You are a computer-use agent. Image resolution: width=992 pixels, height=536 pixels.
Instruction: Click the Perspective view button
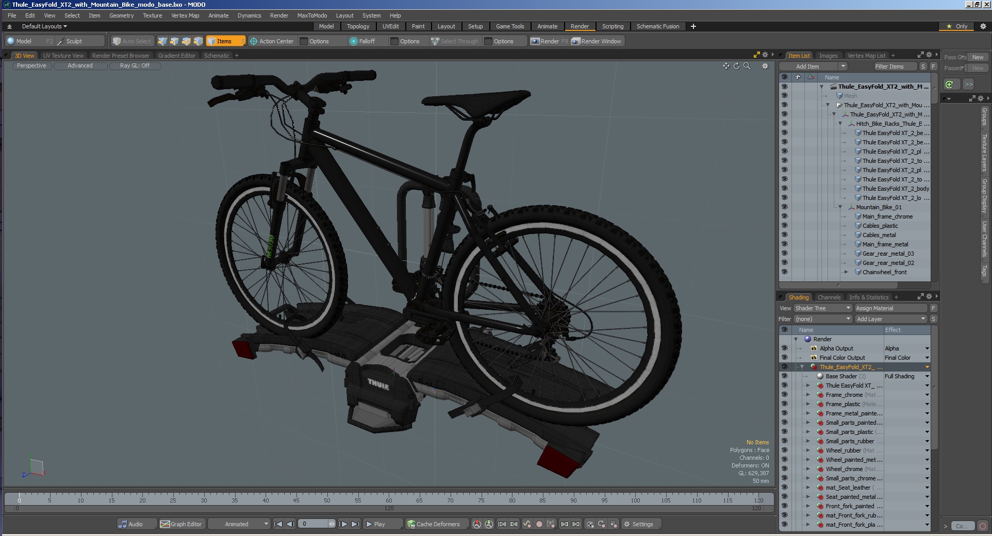31,66
